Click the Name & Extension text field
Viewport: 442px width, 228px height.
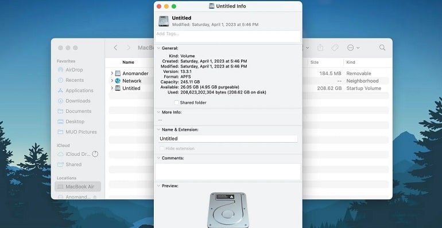tap(228, 139)
